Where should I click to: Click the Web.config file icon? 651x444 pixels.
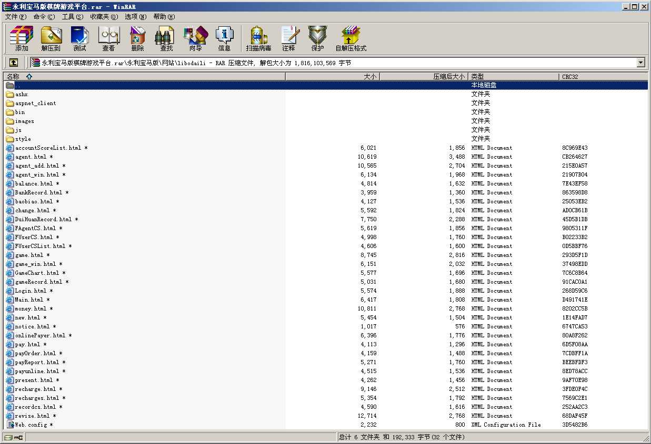click(9, 425)
